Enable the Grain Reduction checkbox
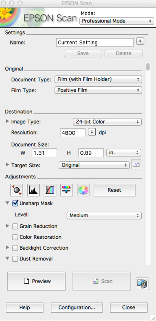Viewport: 156px width, 321px height. click(x=15, y=226)
